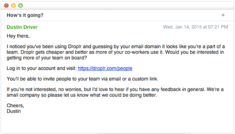
Task: Click the greeting "Hey there,"
Action: pyautogui.click(x=18, y=36)
